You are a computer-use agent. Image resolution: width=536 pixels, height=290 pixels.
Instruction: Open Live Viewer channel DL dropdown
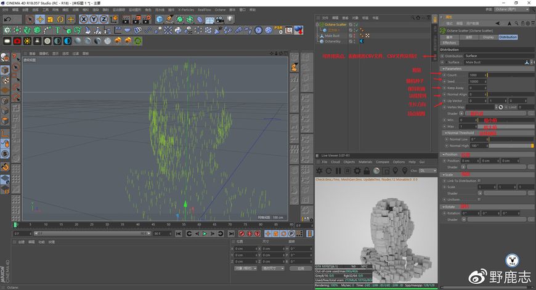[428, 171]
